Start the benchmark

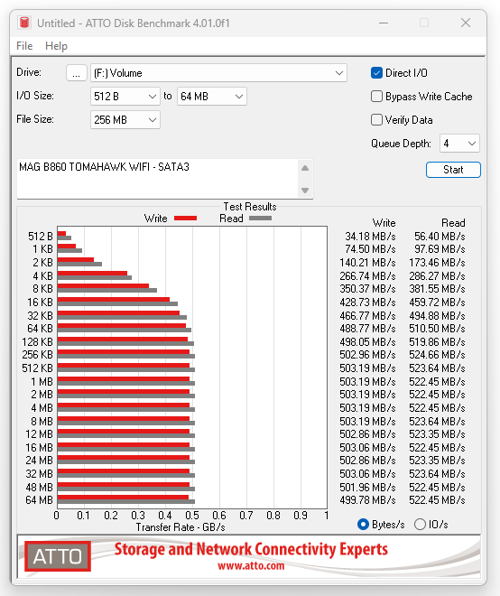tap(453, 170)
